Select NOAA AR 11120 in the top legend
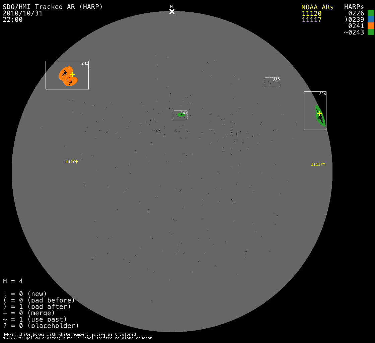This screenshot has width=375, height=343. 311,13
